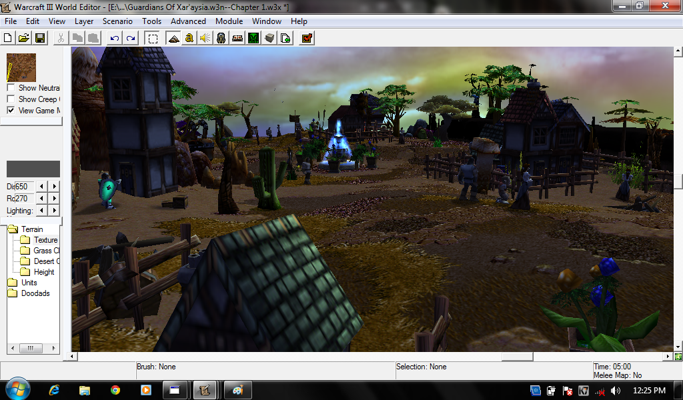Click the tree panel horizontal scrollbar thumb

pos(31,348)
